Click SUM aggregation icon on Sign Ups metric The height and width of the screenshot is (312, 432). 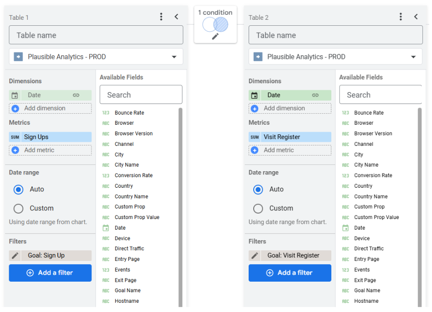pyautogui.click(x=15, y=137)
